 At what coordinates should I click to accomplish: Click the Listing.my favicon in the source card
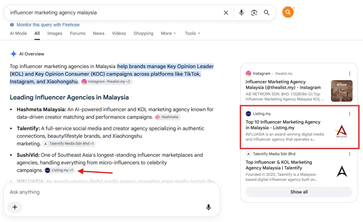(249, 114)
